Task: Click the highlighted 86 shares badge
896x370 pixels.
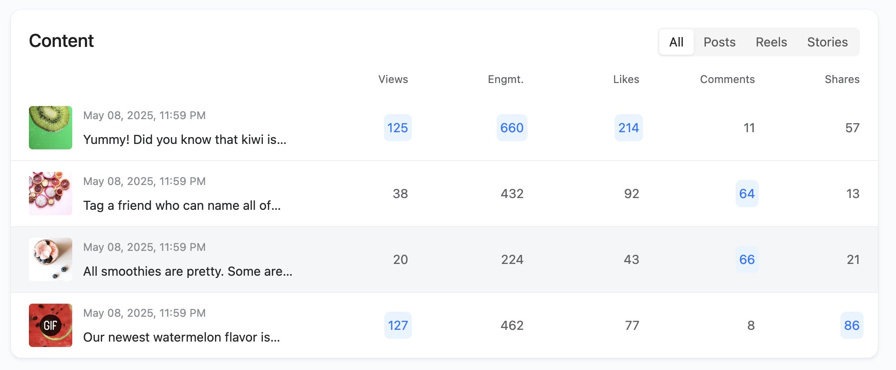Action: pyautogui.click(x=852, y=325)
